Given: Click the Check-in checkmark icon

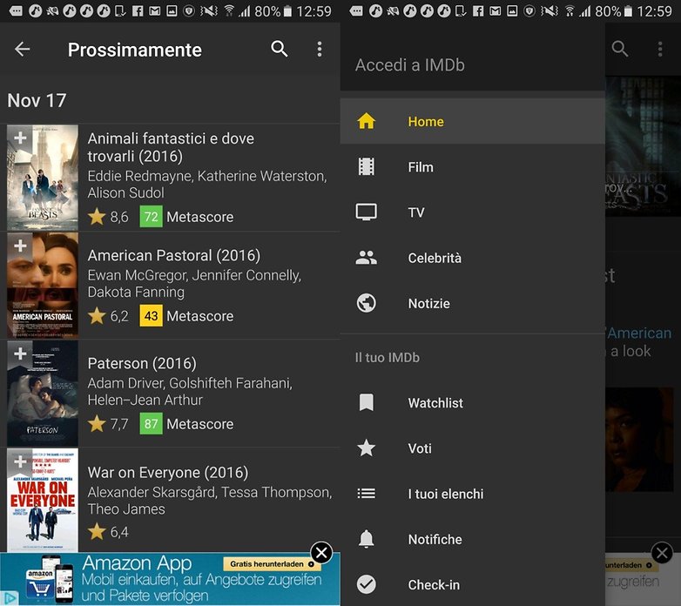Looking at the screenshot, I should coord(366,584).
